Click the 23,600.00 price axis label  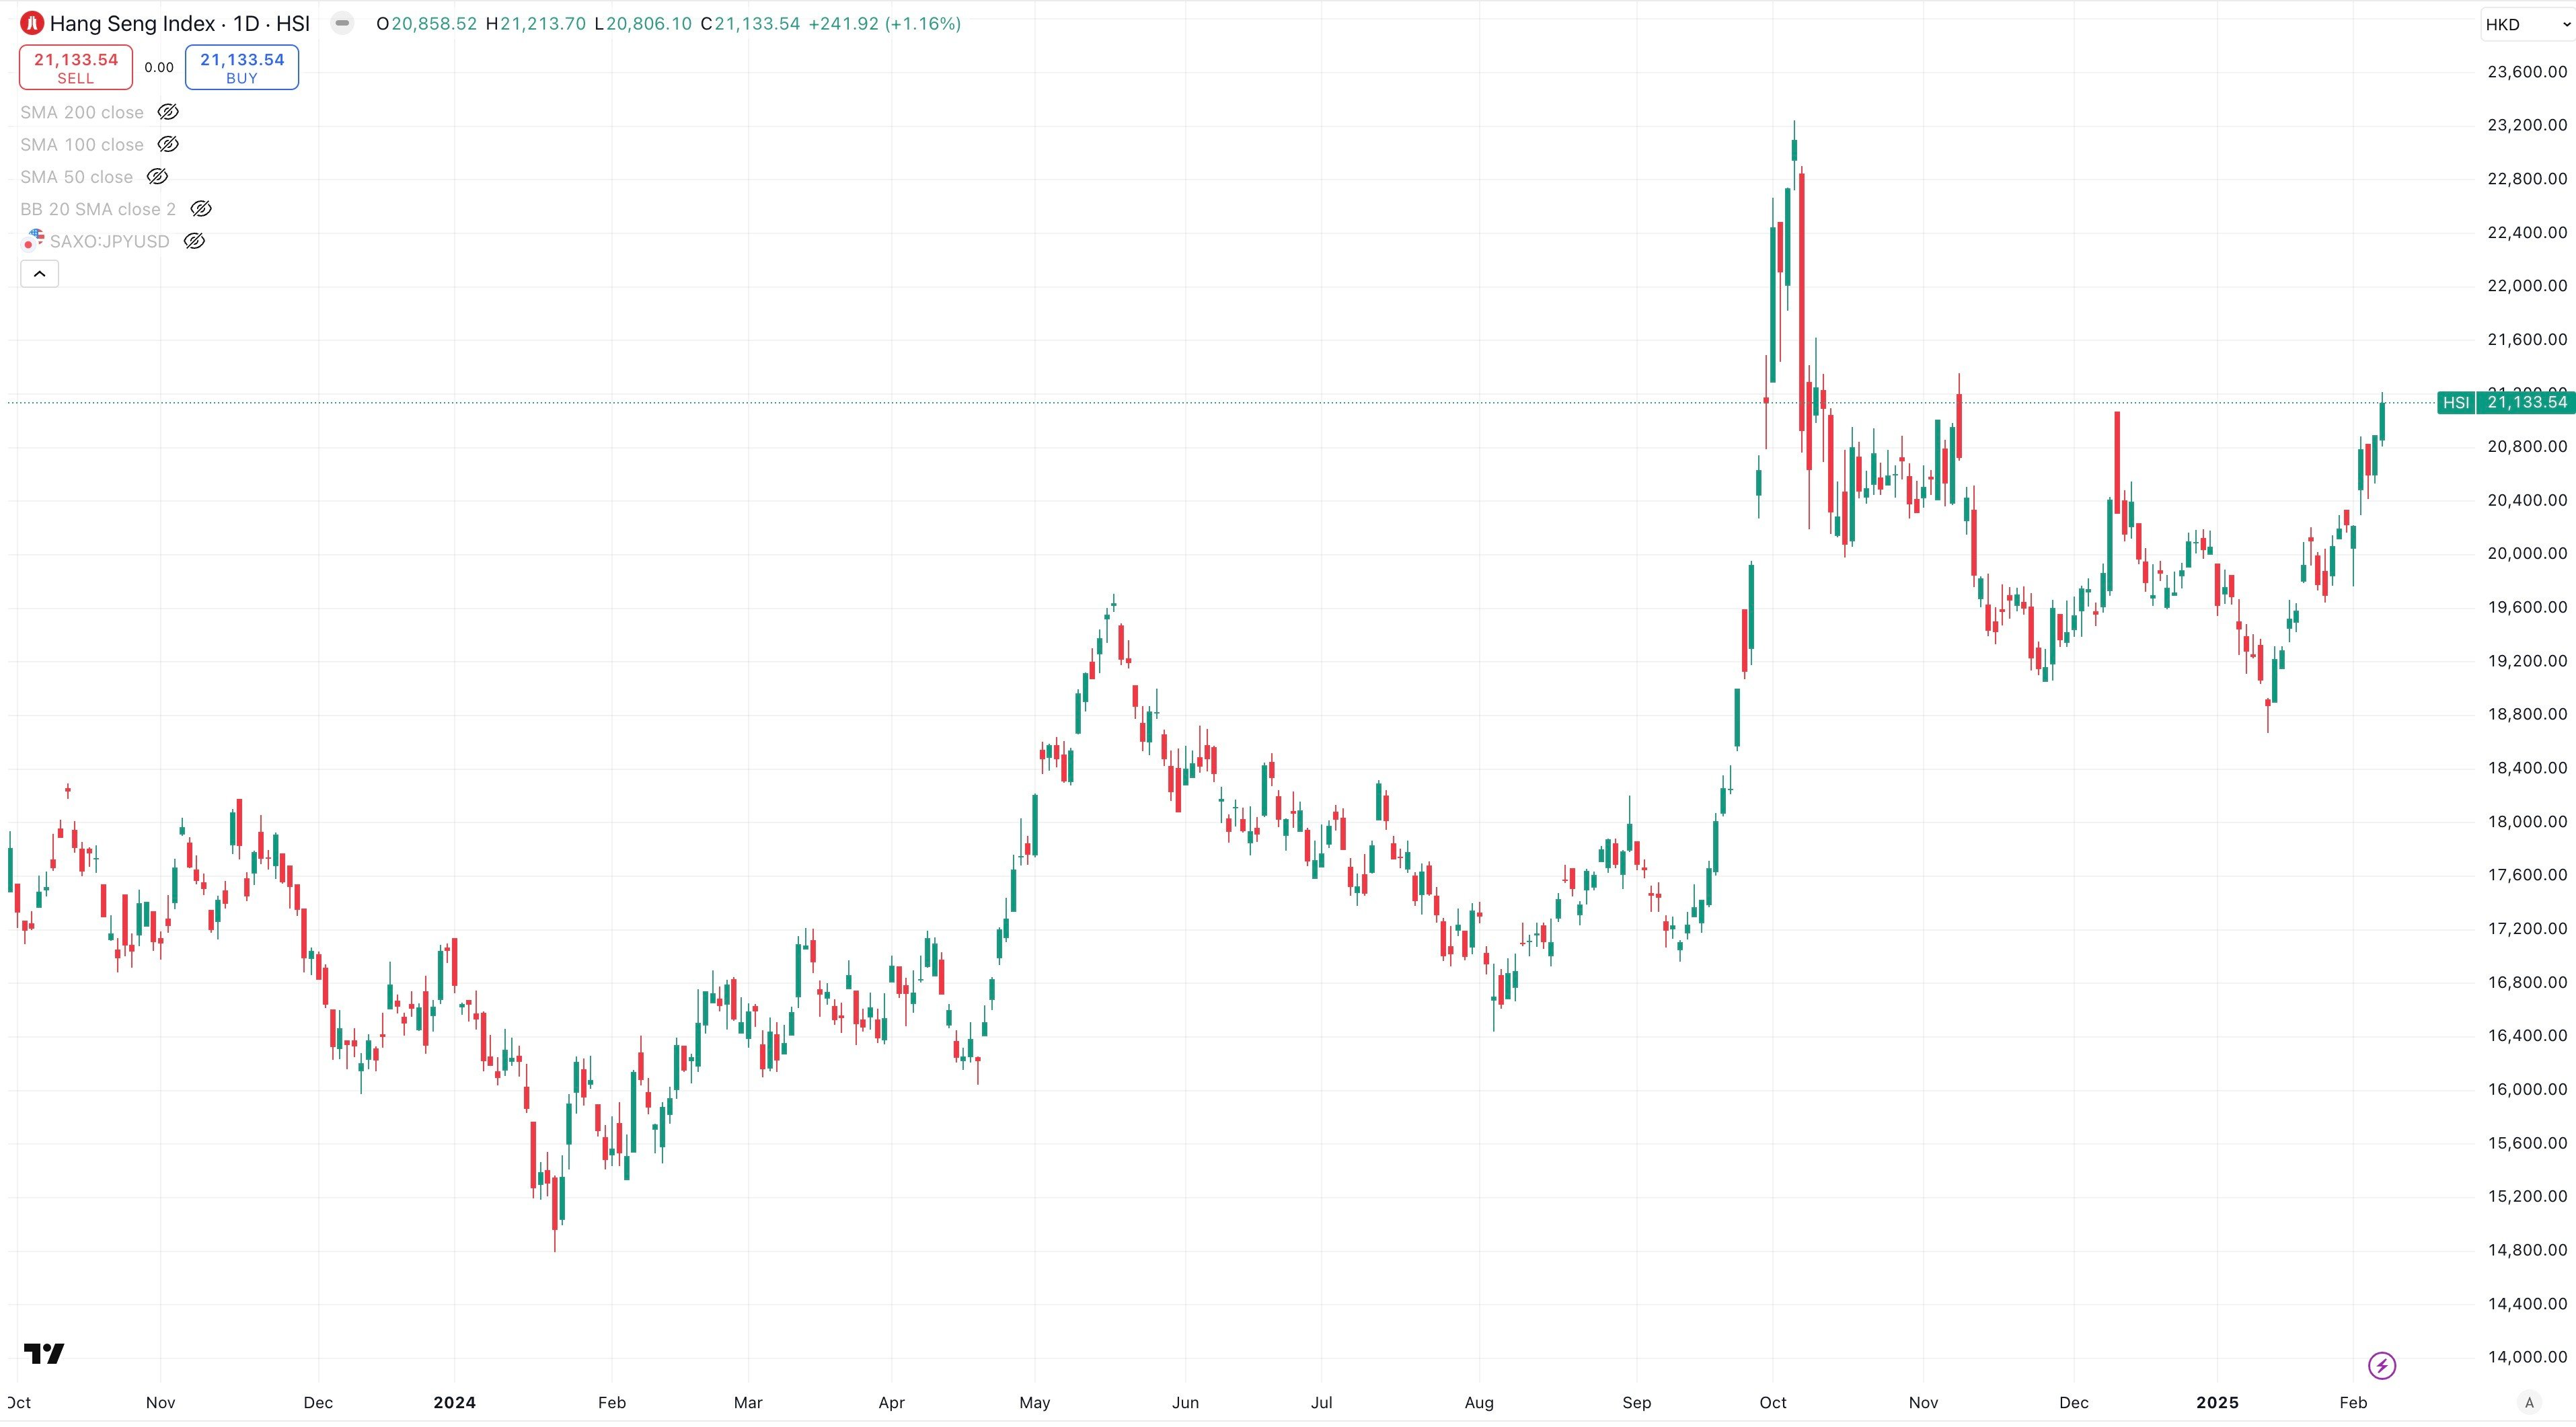[2527, 71]
